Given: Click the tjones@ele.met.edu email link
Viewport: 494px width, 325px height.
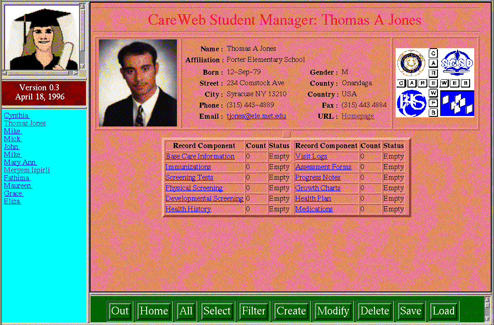Looking at the screenshot, I should [x=256, y=116].
